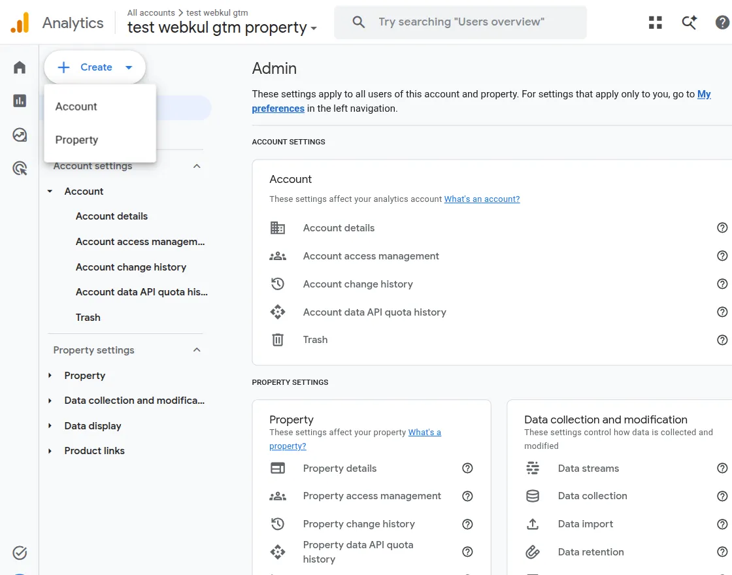Open Data retention row
The width and height of the screenshot is (732, 575).
[626, 551]
